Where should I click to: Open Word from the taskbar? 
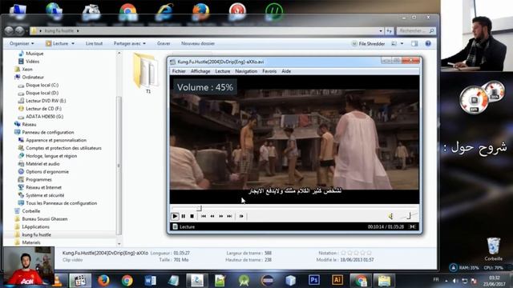150,280
